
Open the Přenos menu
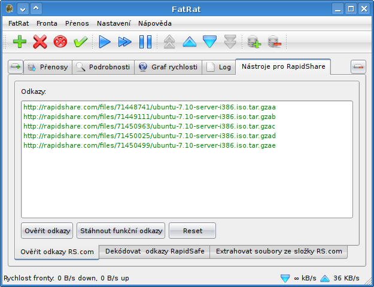coord(77,23)
